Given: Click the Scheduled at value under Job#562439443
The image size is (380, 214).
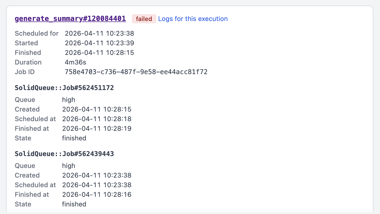Looking at the screenshot, I should coord(97,185).
